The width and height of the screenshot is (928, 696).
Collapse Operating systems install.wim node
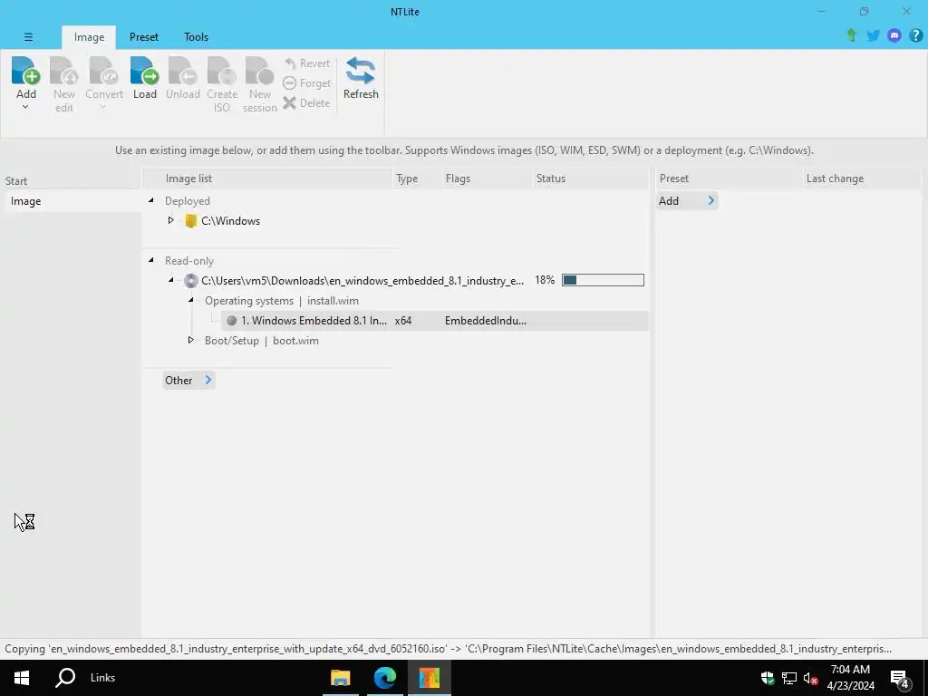190,300
